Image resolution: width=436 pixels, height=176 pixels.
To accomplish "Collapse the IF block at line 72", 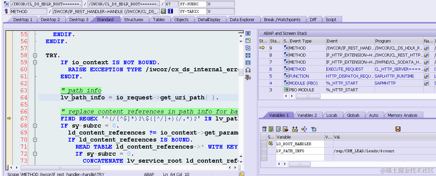I will coord(35,154).
